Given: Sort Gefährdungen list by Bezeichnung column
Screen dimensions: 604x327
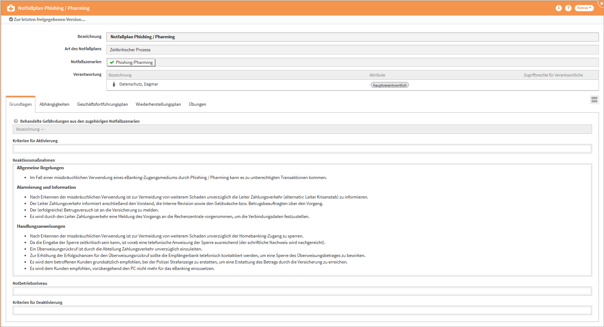Looking at the screenshot, I should pos(28,129).
